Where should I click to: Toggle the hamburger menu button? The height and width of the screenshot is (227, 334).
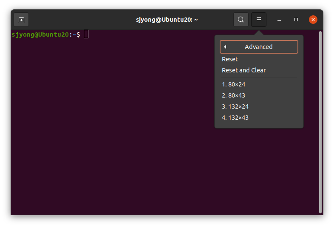click(x=259, y=20)
